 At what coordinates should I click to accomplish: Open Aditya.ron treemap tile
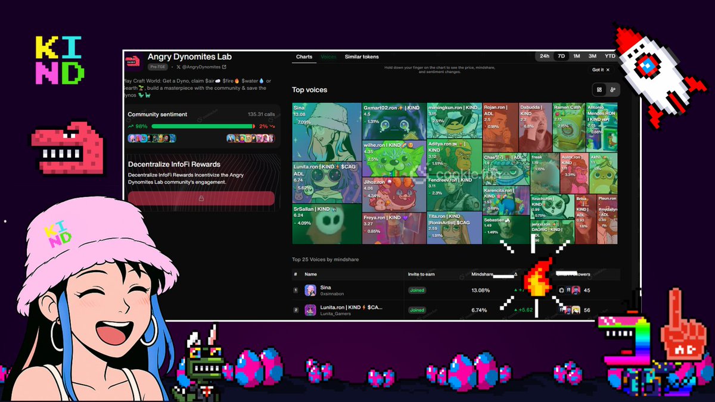[454, 157]
